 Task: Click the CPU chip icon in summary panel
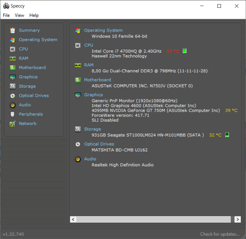pos(78,45)
